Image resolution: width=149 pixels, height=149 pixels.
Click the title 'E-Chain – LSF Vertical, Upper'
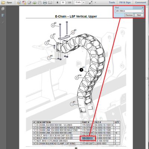click(x=76, y=16)
